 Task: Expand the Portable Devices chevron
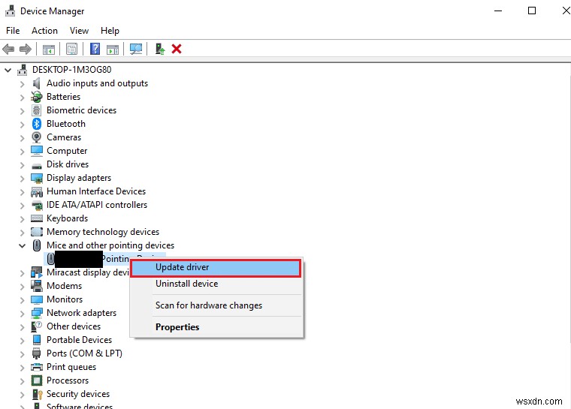coord(23,340)
